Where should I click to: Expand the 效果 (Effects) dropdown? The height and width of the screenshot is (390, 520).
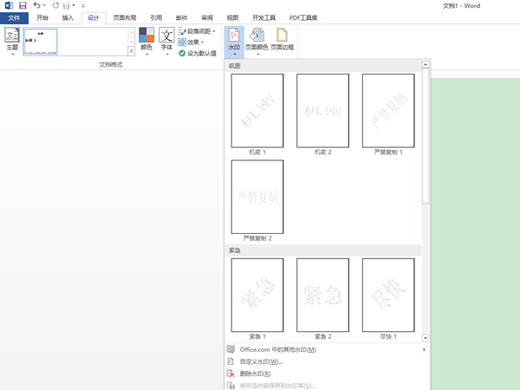[192, 42]
